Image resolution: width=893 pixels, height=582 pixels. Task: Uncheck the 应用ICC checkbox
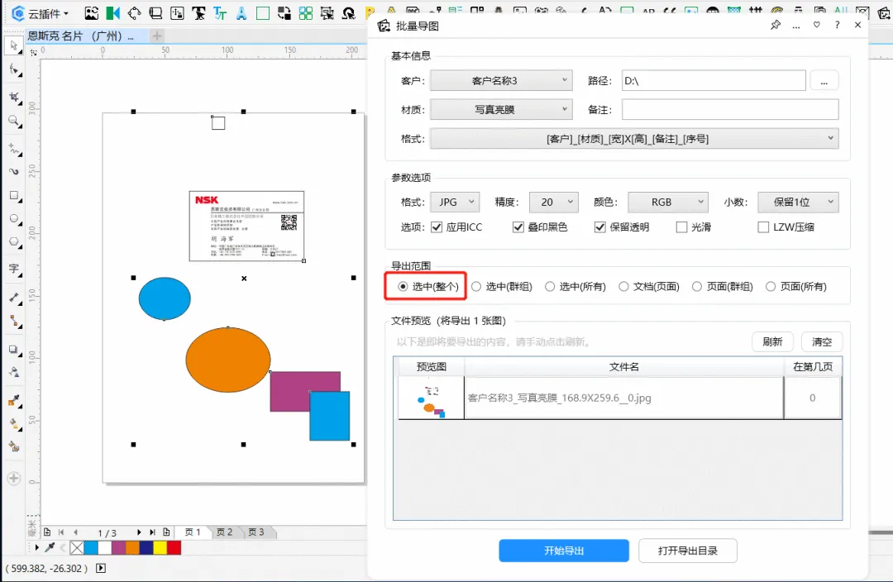(x=437, y=227)
